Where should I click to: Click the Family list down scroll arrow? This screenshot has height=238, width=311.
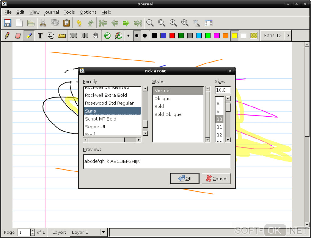(x=145, y=133)
